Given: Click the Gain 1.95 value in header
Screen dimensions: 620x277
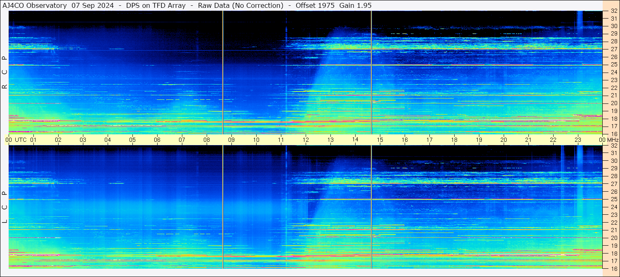Looking at the screenshot, I should (x=355, y=5).
